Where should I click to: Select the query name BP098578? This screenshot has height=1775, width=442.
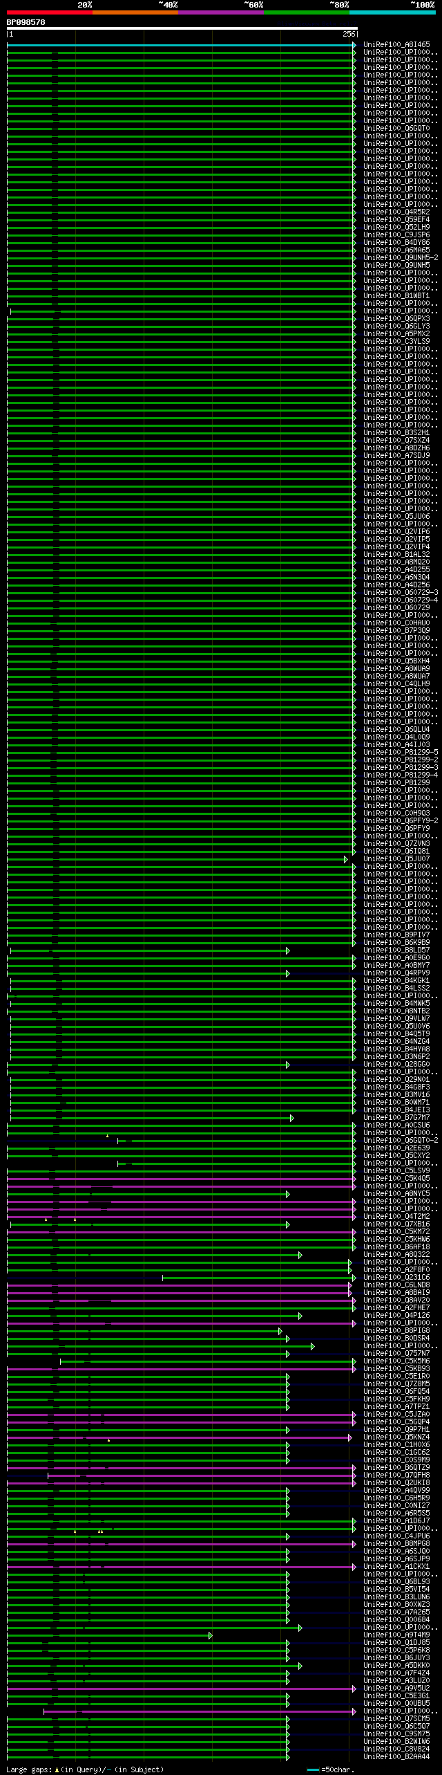26,22
